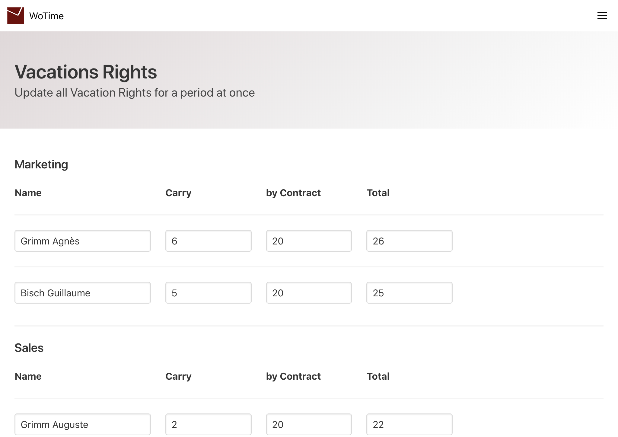Select Grimm Agnès by Contract field

click(309, 241)
